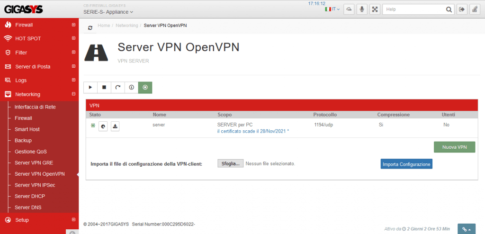
Task: Open Server DHCP submenu item
Action: tap(30, 196)
